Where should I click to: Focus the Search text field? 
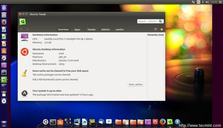(148, 21)
